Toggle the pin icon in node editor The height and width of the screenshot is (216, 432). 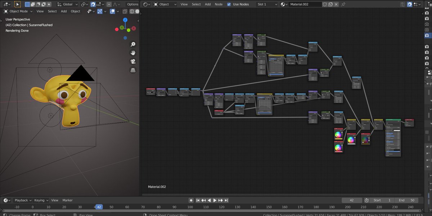[343, 4]
